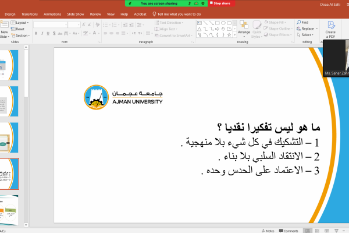349x233 pixels.
Task: Expand the Arrange dropdown
Action: point(244,29)
